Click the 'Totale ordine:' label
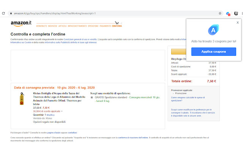Image resolution: width=243 pixels, height=152 pixels. pos(181,81)
